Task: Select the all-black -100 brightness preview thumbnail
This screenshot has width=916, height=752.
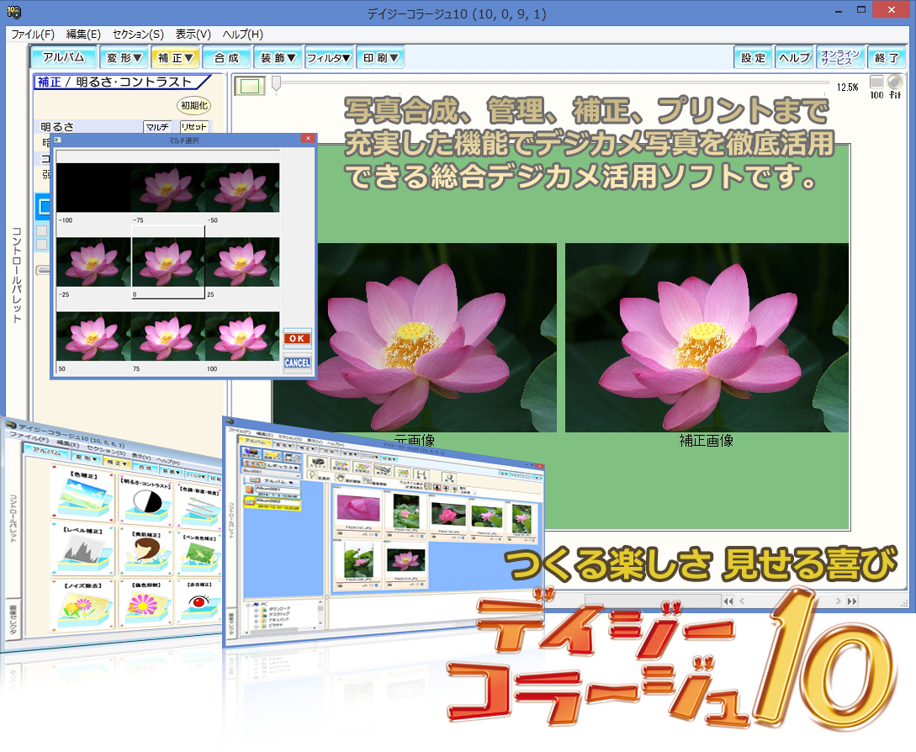Action: (x=93, y=188)
